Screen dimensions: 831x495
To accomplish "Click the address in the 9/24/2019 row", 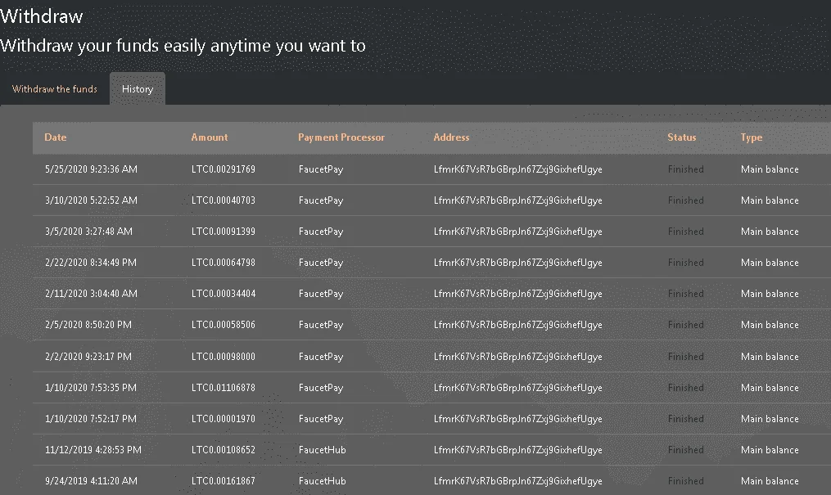I will 517,481.
